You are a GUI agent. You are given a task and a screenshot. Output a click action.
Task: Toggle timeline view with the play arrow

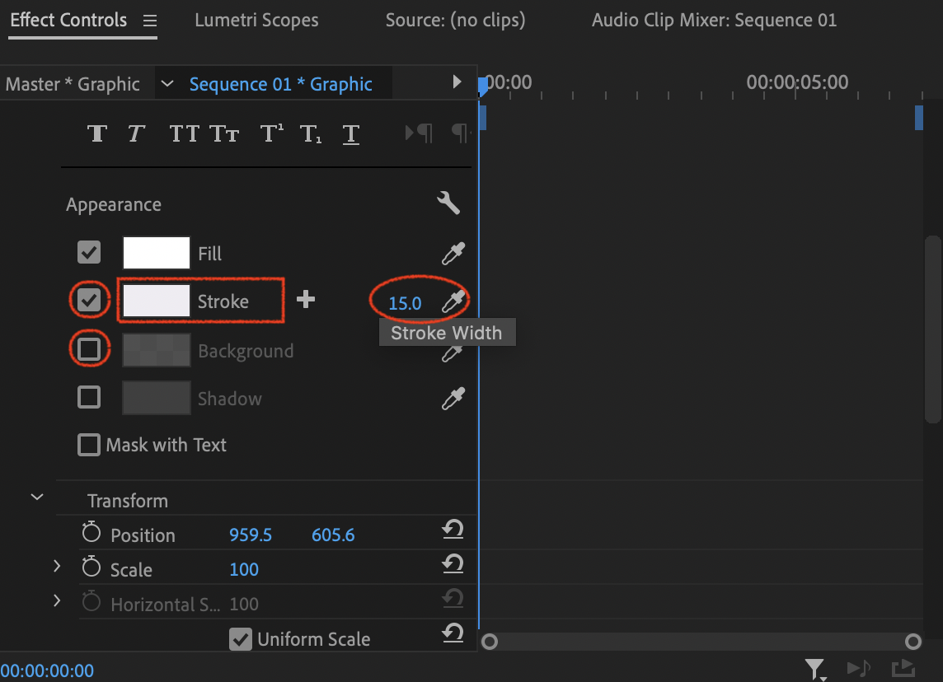tap(457, 82)
